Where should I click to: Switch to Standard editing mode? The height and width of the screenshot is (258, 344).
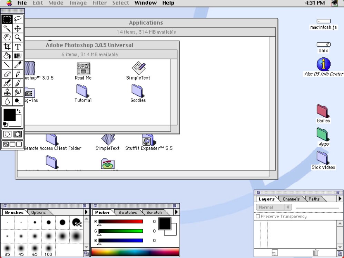7,134
